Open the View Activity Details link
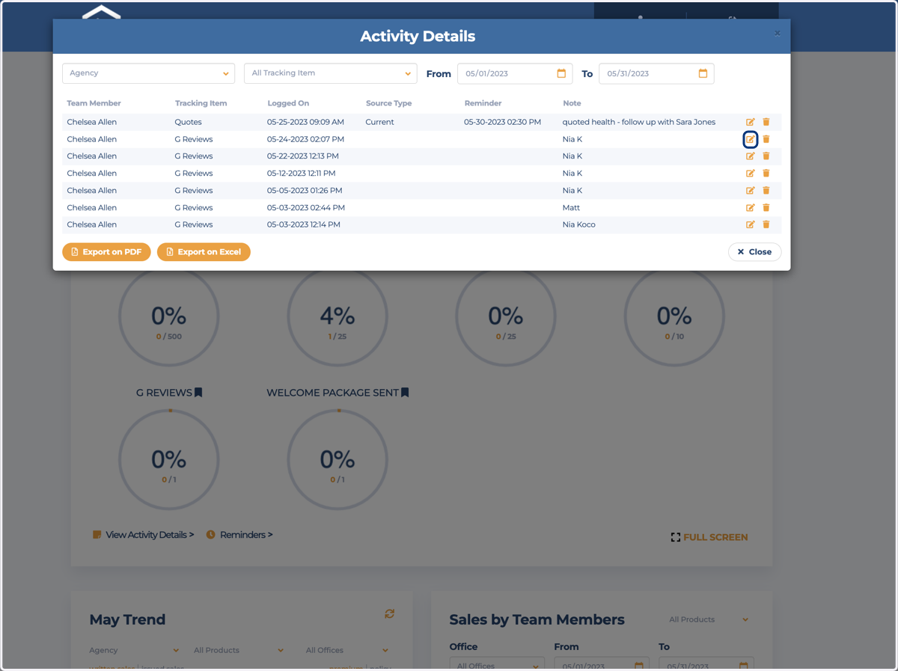The image size is (898, 671). click(x=144, y=535)
